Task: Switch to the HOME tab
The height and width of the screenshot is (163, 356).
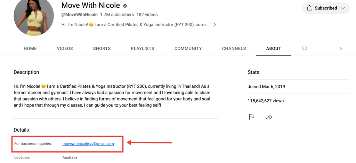Action: [30, 49]
